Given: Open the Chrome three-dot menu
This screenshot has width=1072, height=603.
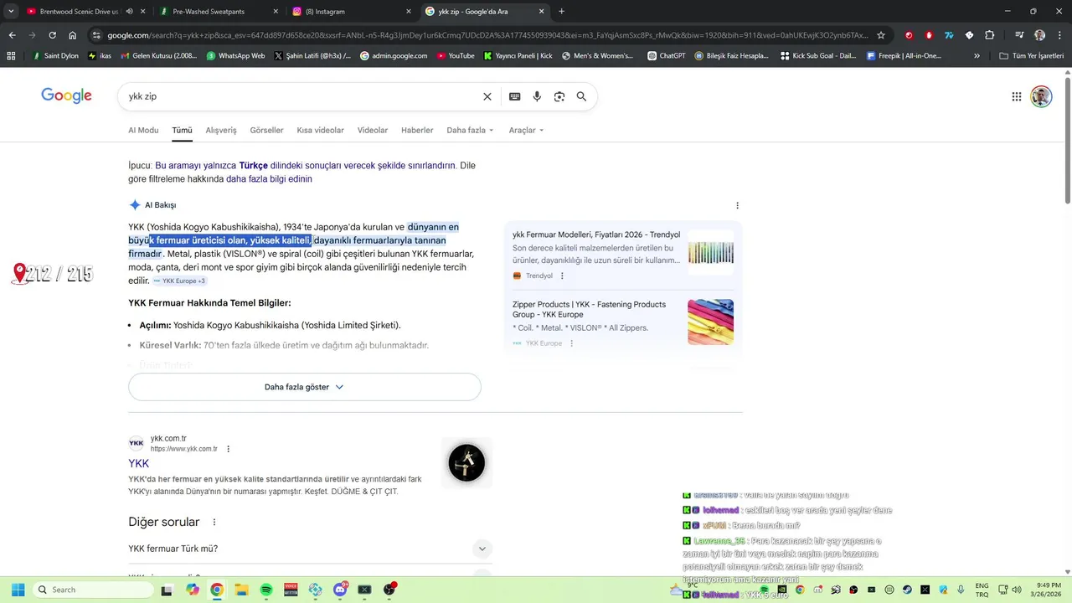Looking at the screenshot, I should (x=1059, y=35).
